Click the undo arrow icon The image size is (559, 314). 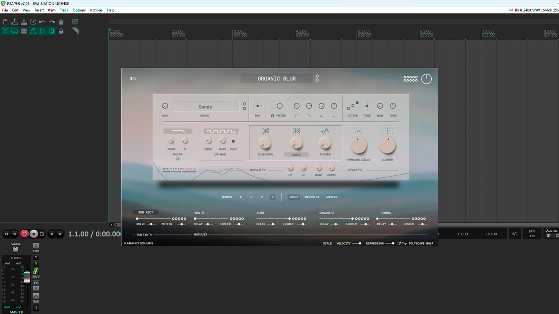(42, 22)
